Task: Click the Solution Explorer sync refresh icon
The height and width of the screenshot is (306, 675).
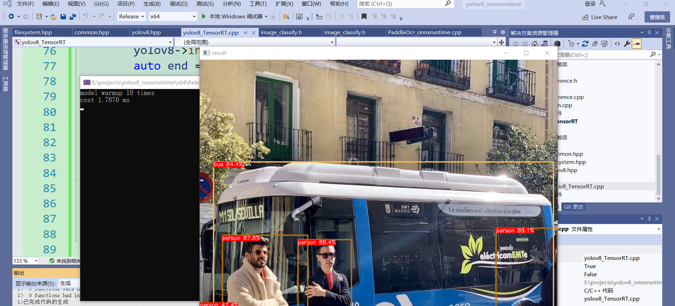Action: (x=585, y=44)
